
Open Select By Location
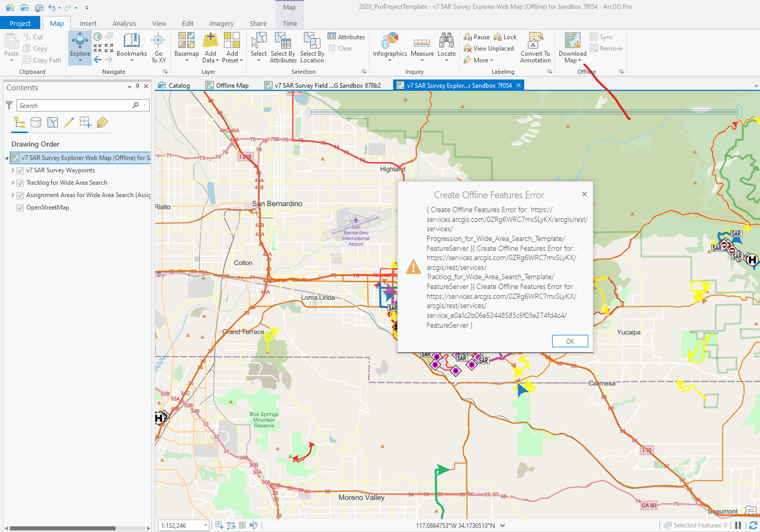coord(312,47)
